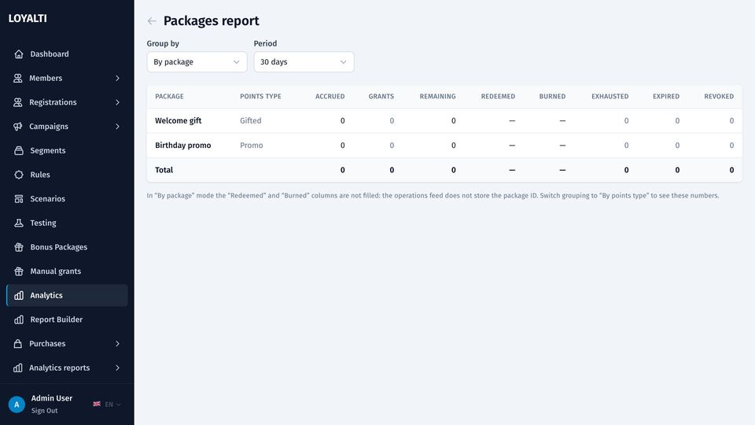Click the Packages report page title
This screenshot has height=425, width=755.
[212, 20]
